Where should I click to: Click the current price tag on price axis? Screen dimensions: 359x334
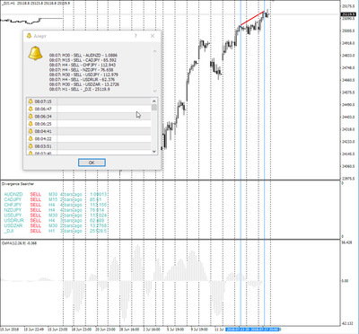click(349, 14)
